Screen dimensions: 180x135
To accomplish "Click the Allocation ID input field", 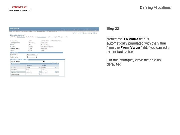I will tap(32, 55).
